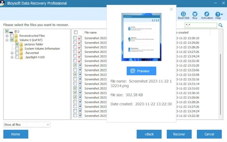Select the Reconstructed Files tree label
Image resolution: width=227 pixels, height=142 pixels.
click(32, 36)
